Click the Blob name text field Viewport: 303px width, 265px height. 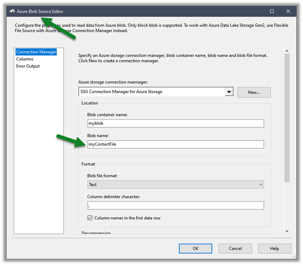(175, 144)
